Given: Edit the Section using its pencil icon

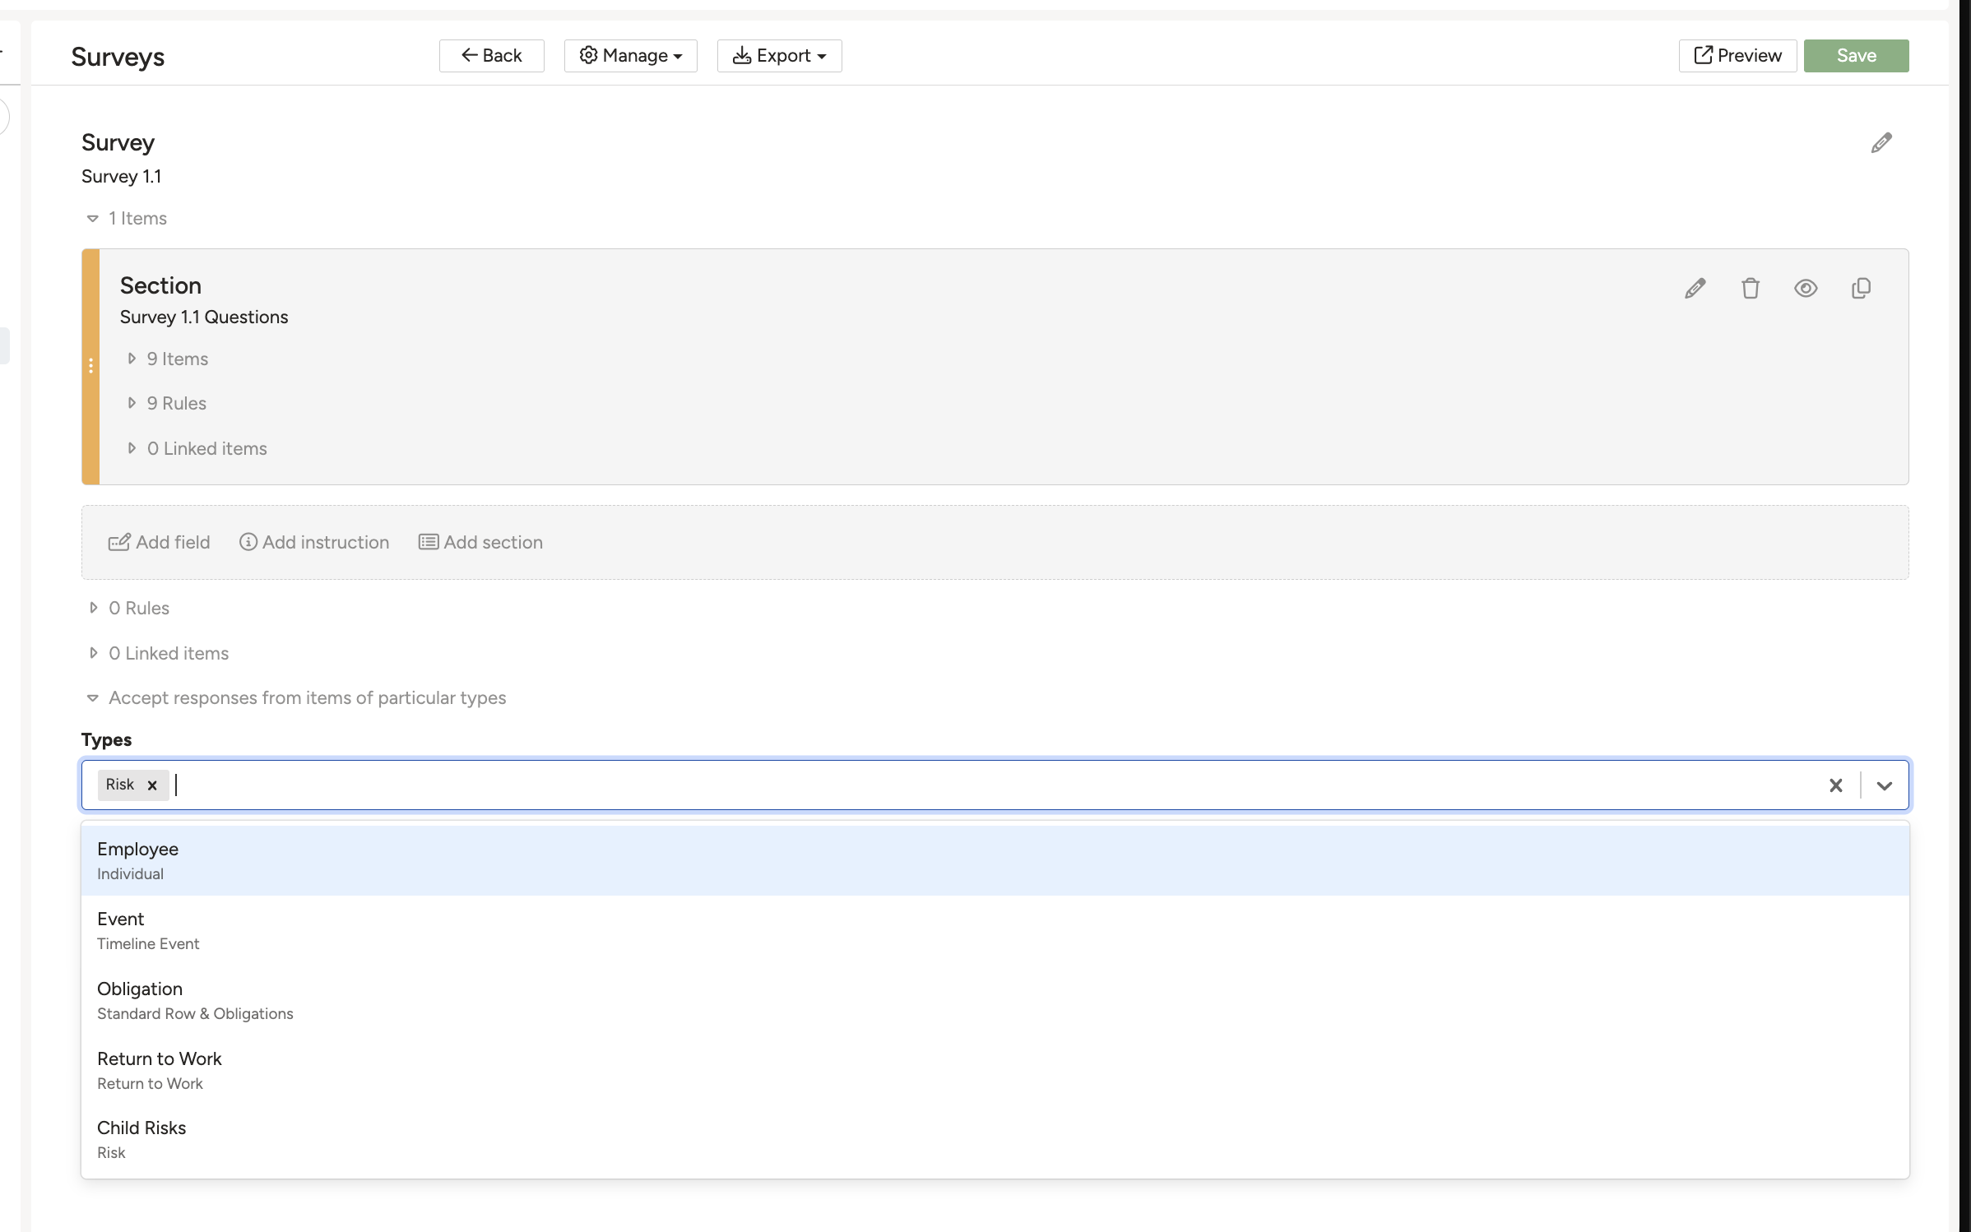Looking at the screenshot, I should pos(1695,289).
